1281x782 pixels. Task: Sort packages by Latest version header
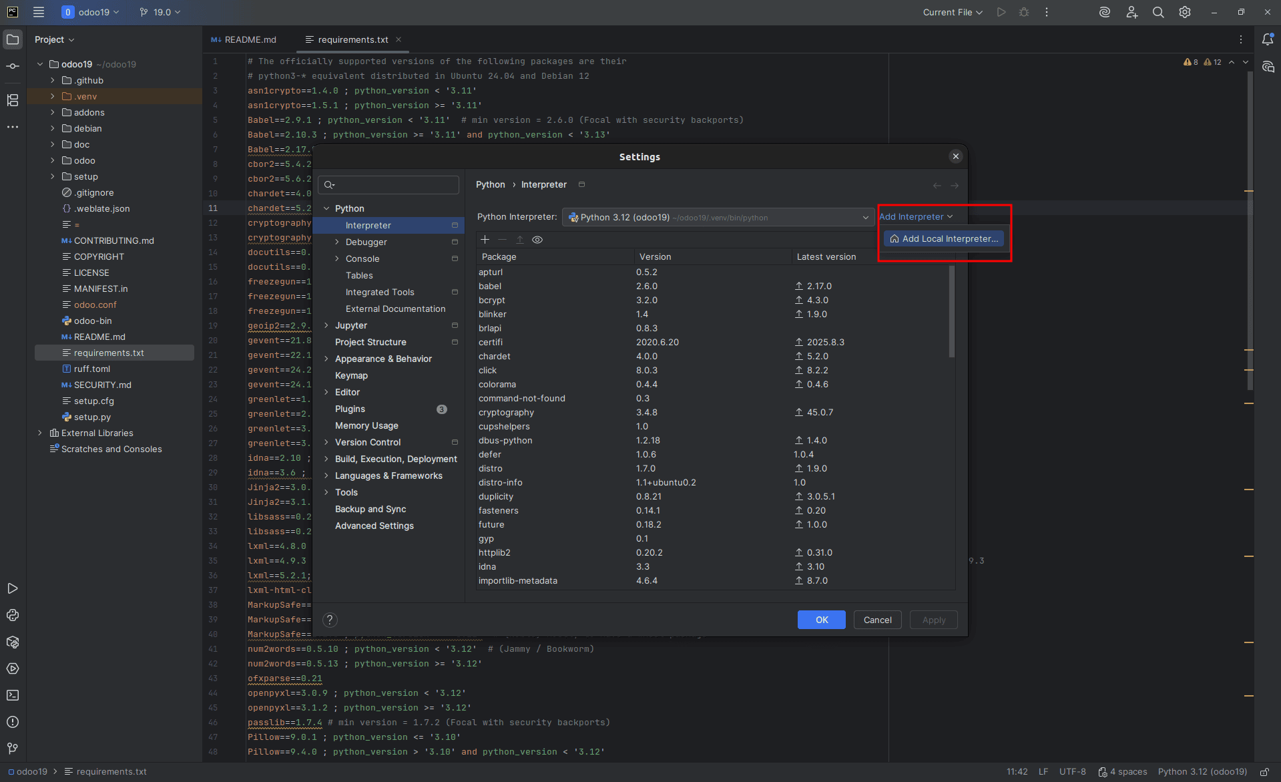[826, 256]
